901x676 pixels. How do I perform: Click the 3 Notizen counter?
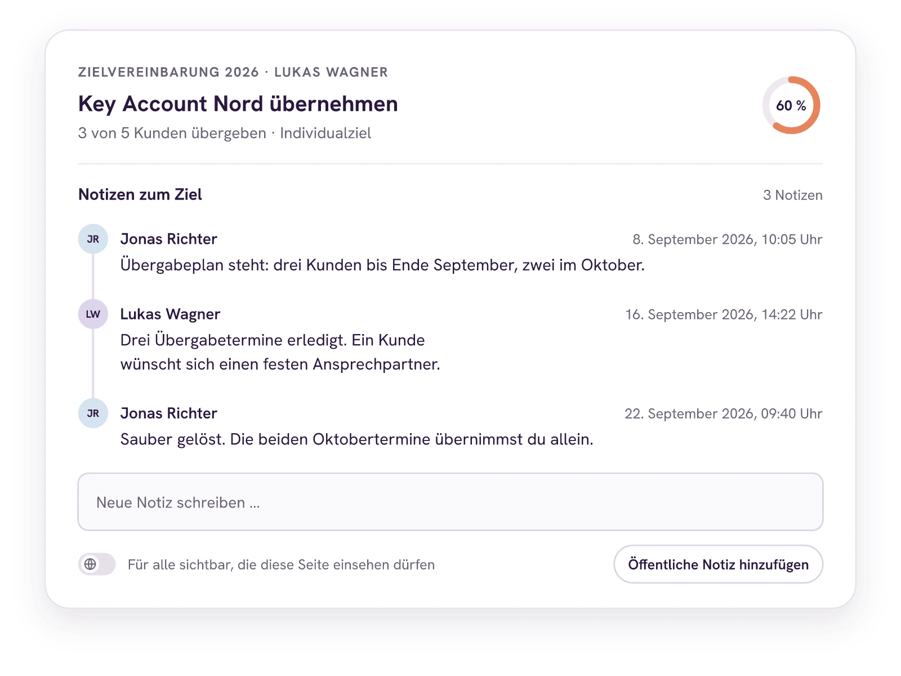[x=792, y=195]
